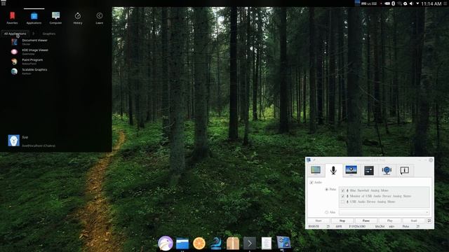Click the arrows icon beside Send
The height and width of the screenshot is (252, 449).
[429, 221]
